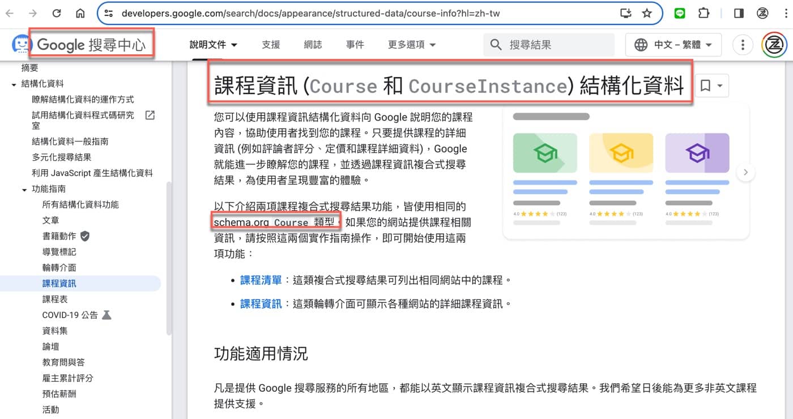The height and width of the screenshot is (419, 793).
Task: Select 輪轉介面 in the sidebar
Action: [59, 268]
